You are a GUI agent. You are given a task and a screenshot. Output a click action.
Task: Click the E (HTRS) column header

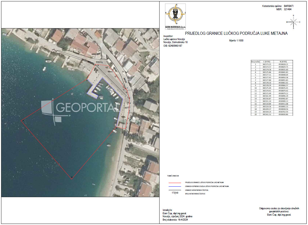point(267,62)
